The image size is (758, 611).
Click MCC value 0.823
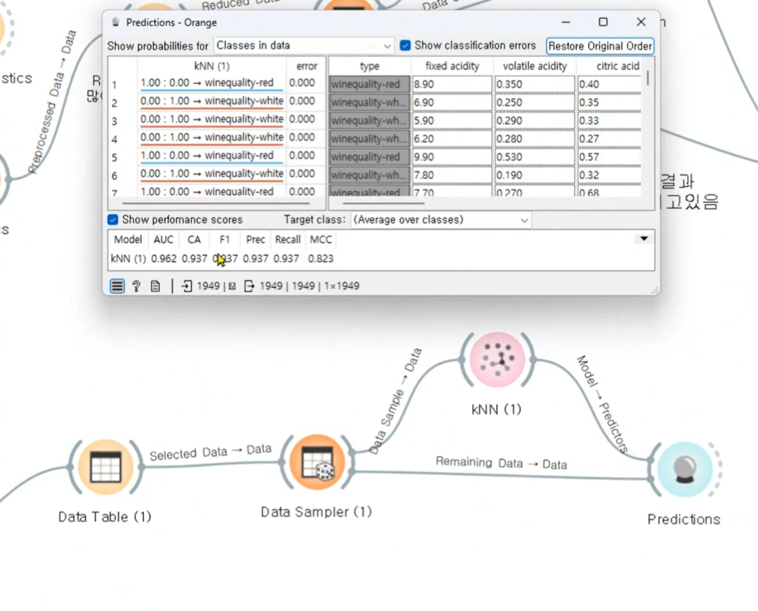320,258
